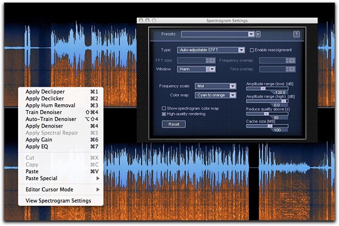The width and height of the screenshot is (339, 226).
Task: Choose Apply Hum Removal
Action: point(61,105)
